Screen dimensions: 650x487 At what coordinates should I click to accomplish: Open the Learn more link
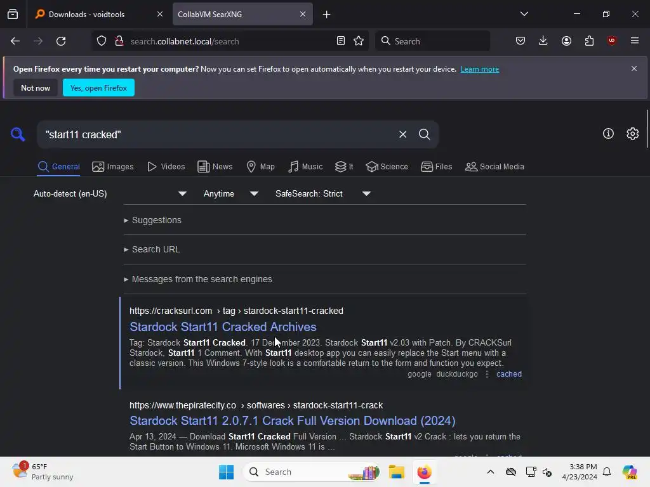480,69
